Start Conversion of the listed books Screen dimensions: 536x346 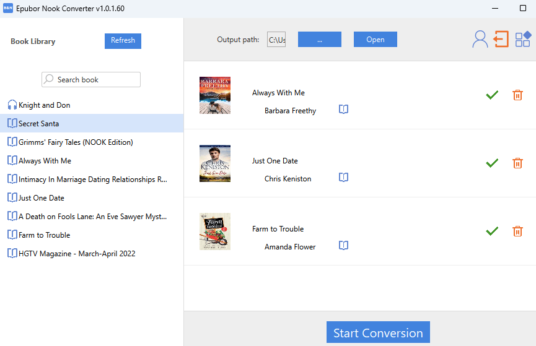click(378, 332)
